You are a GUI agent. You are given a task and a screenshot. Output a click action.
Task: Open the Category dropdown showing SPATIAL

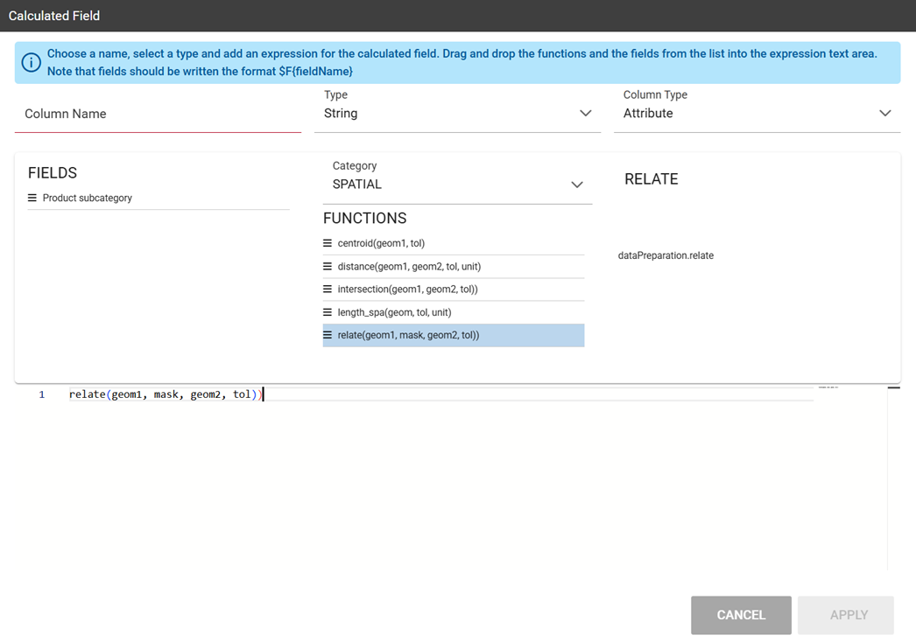457,184
